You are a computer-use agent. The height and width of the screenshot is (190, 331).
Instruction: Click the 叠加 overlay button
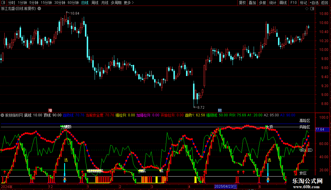pos(252,3)
